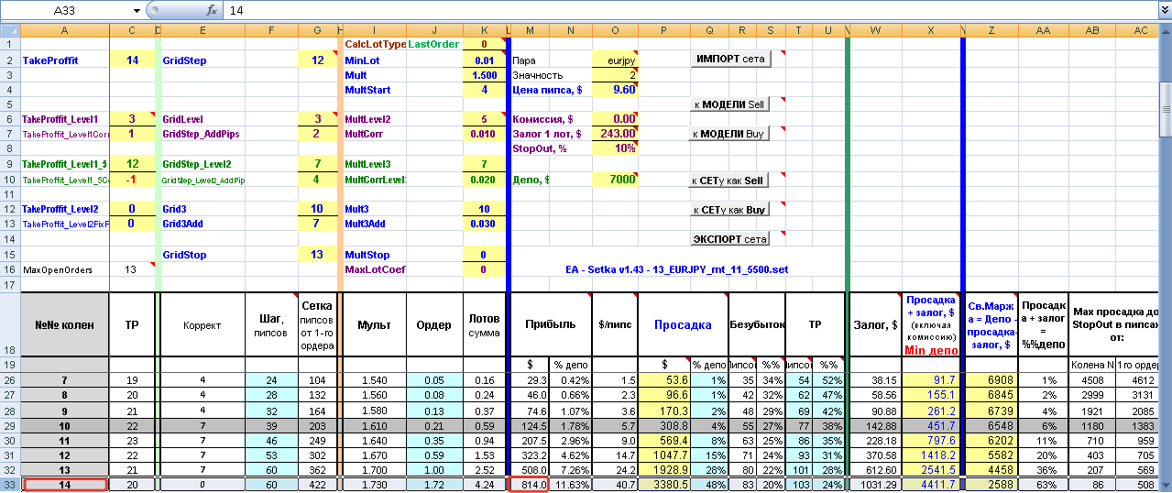Click the ИМПОРТ сета button
Viewport: 1172px width, 493px height.
[x=730, y=60]
